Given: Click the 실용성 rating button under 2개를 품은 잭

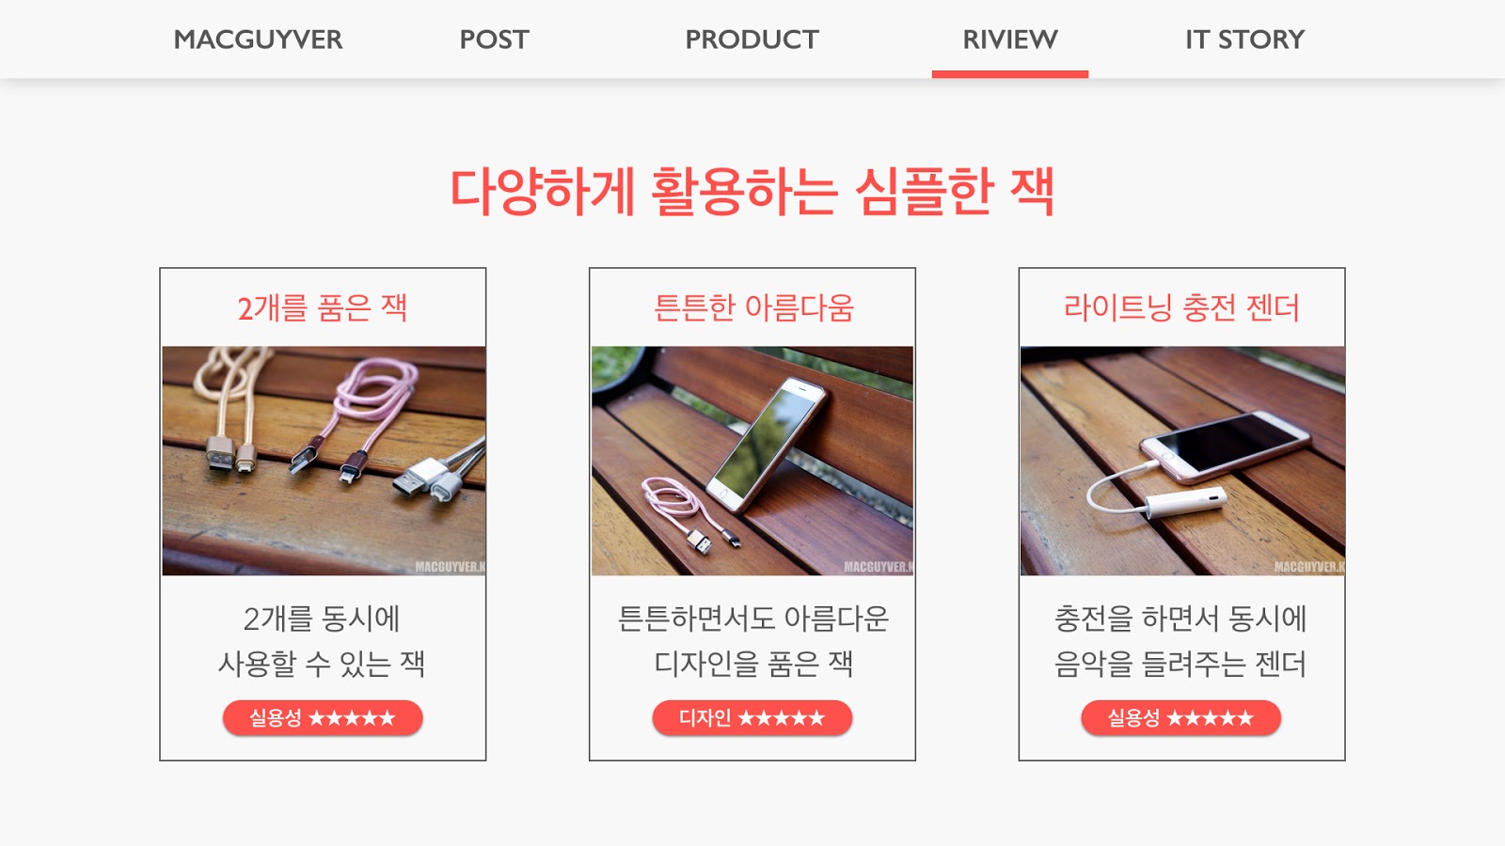Looking at the screenshot, I should pos(323,718).
